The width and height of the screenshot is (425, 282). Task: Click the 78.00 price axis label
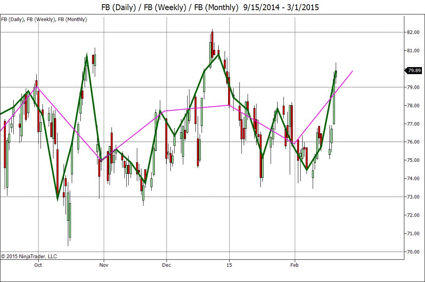[x=413, y=105]
